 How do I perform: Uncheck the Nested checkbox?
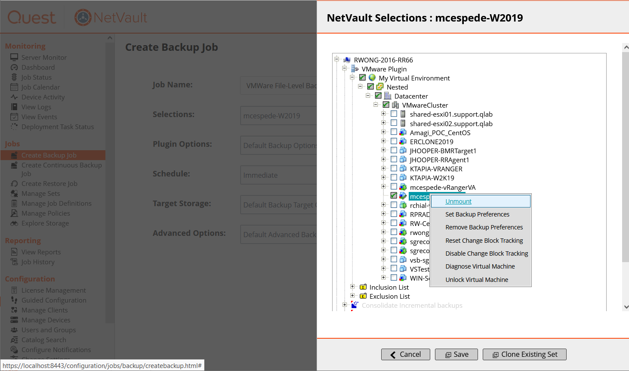click(x=370, y=87)
